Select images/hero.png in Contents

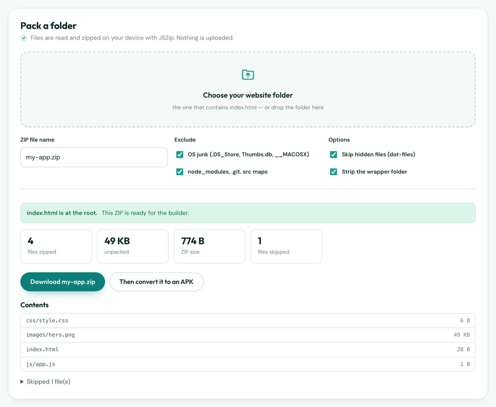(x=248, y=335)
